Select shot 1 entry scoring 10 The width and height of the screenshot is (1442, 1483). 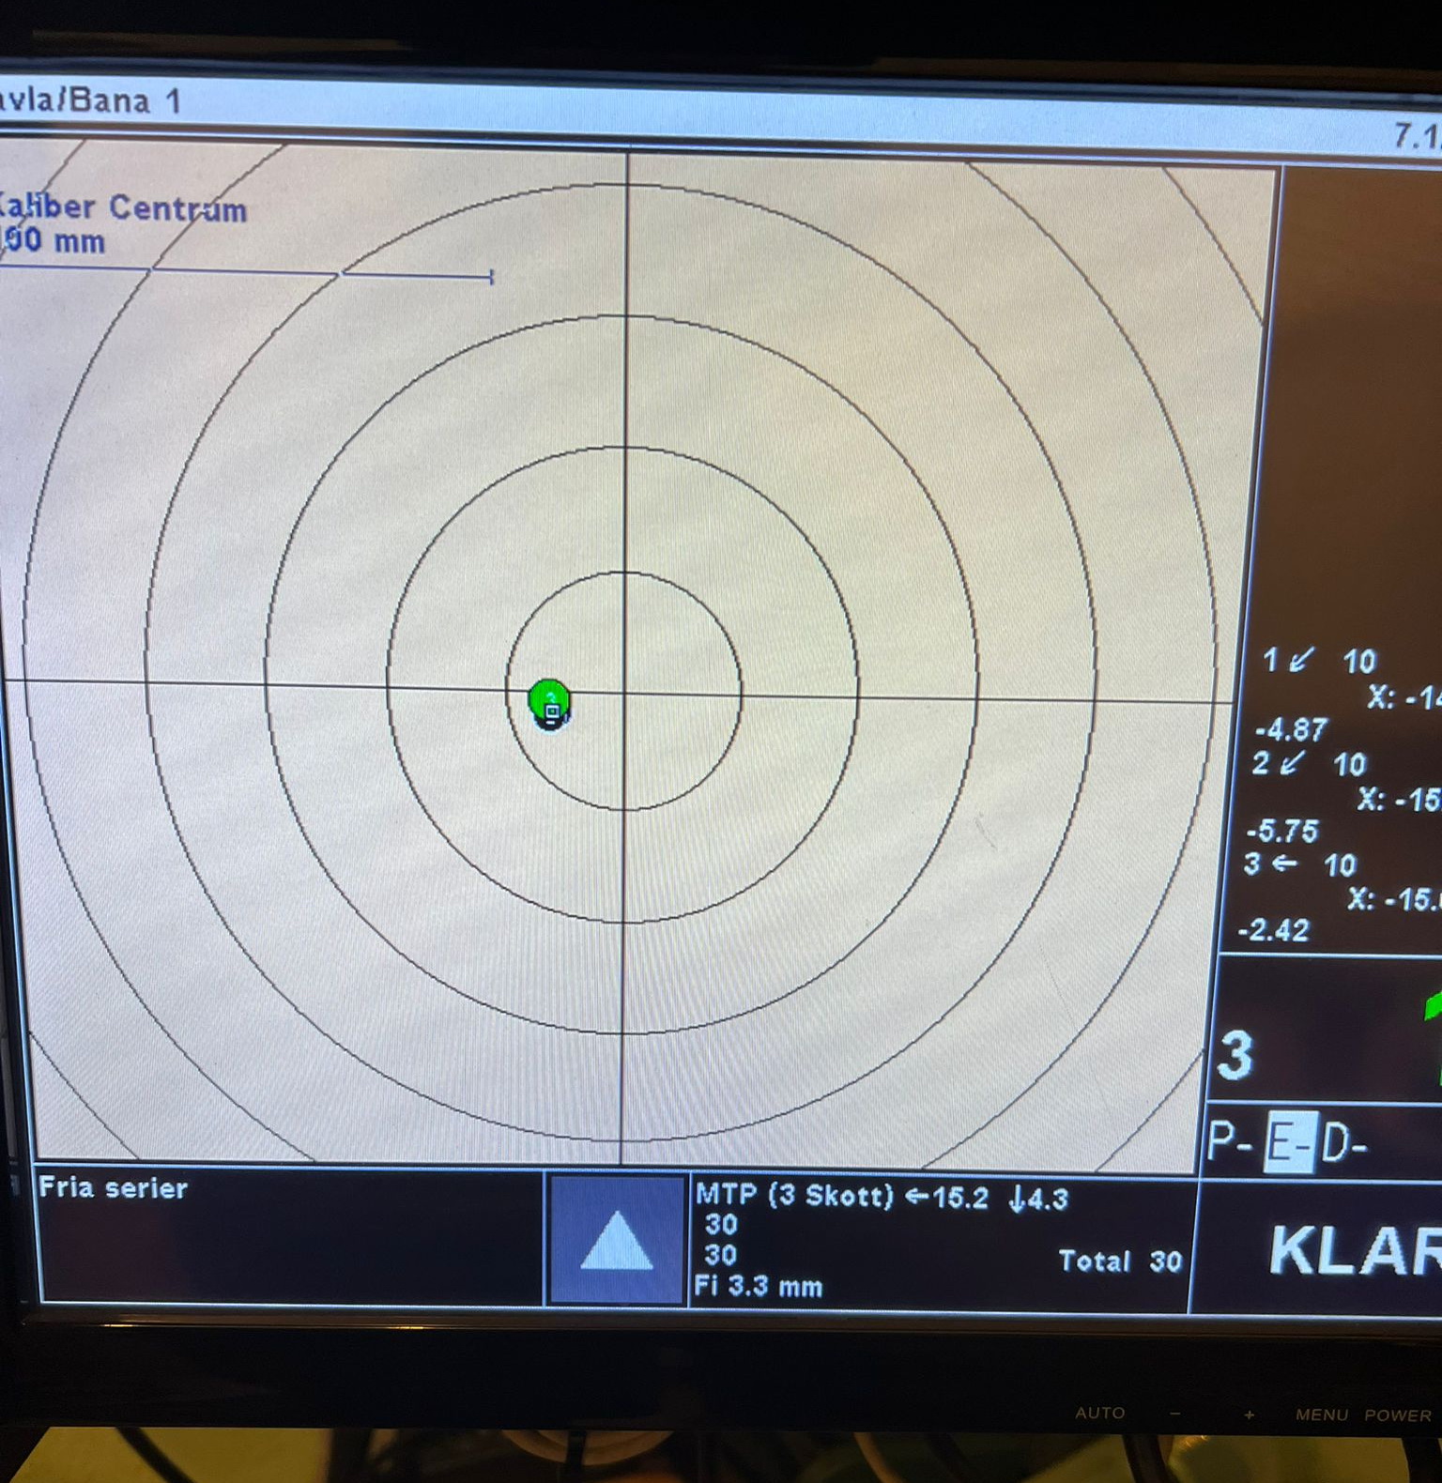[1319, 661]
